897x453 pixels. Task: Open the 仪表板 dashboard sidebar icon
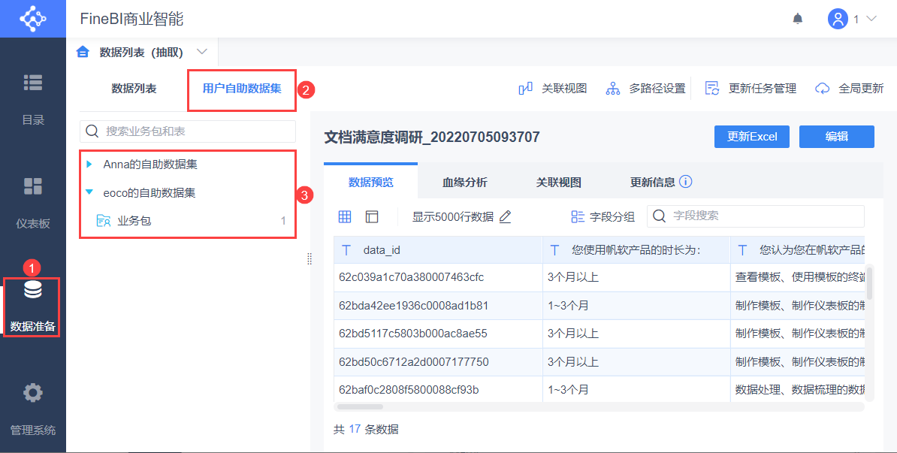32,186
